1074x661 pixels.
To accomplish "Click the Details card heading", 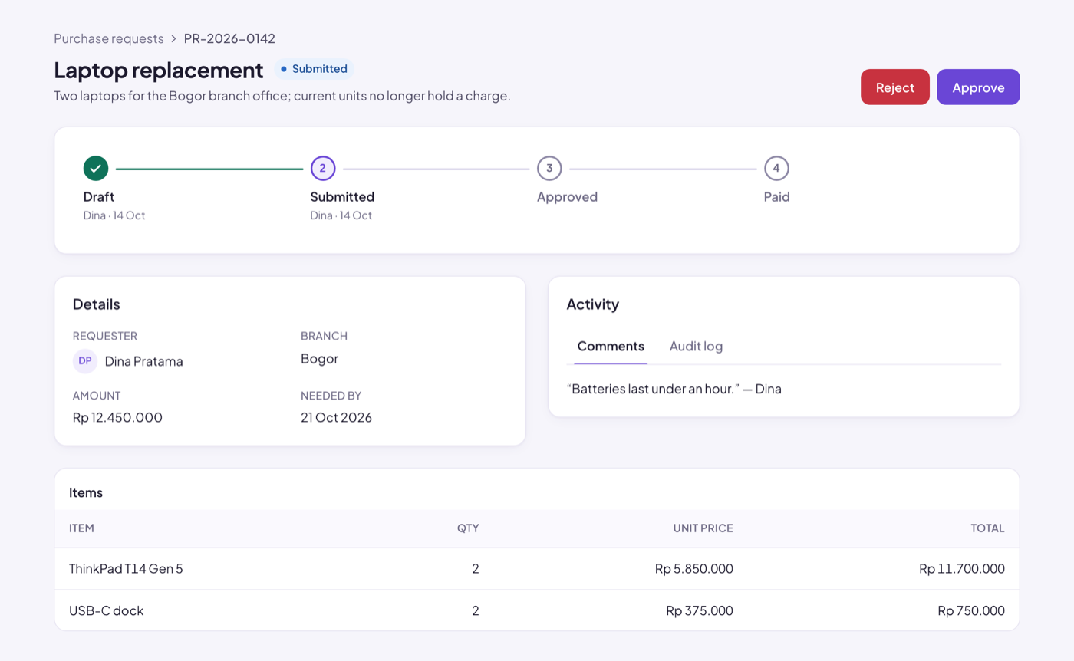I will tap(97, 304).
